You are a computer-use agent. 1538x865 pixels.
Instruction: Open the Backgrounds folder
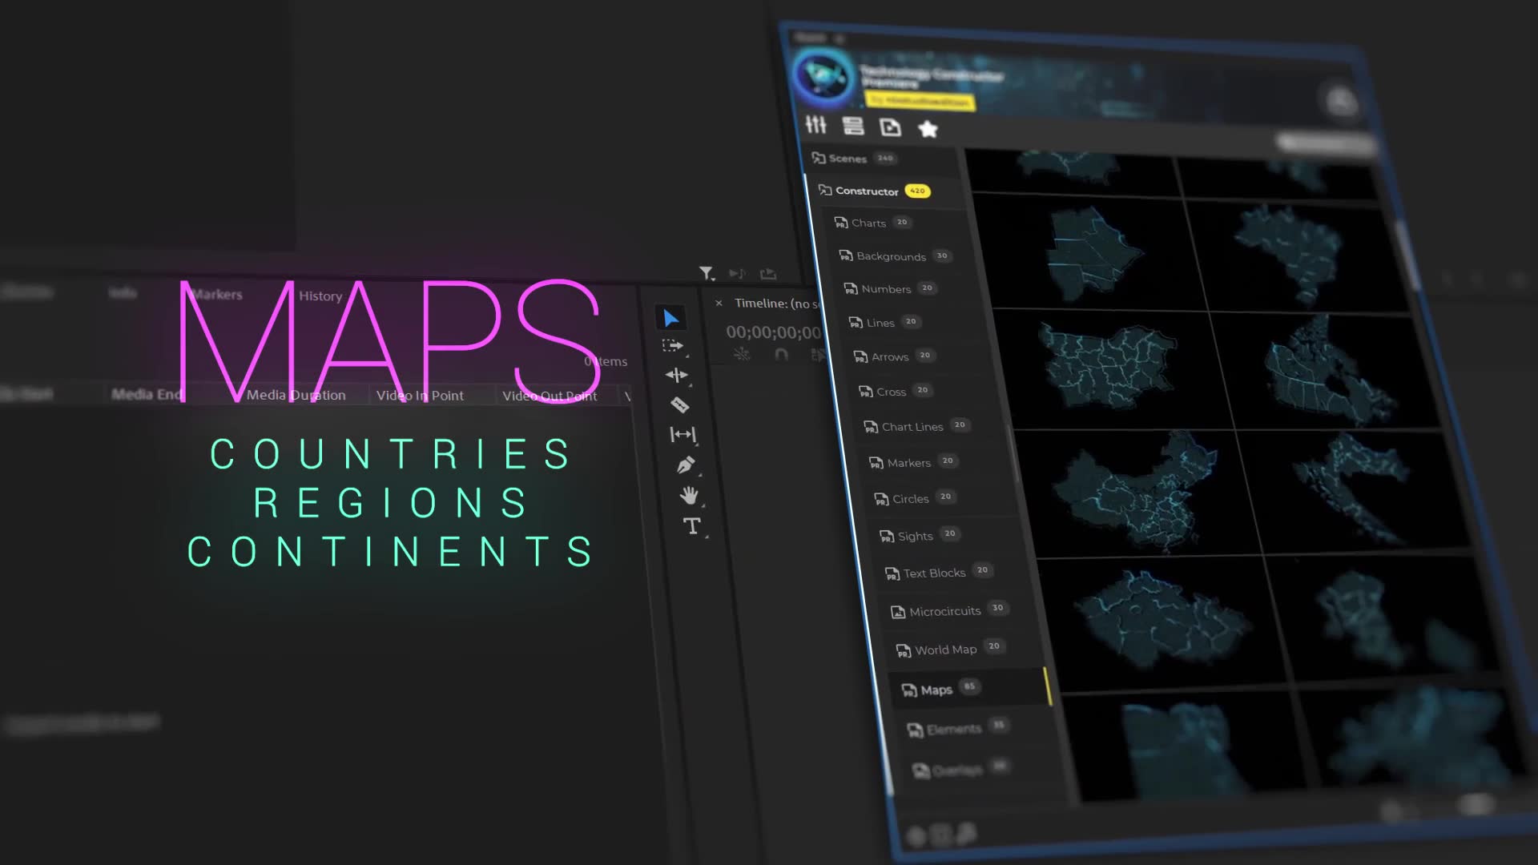pos(894,256)
